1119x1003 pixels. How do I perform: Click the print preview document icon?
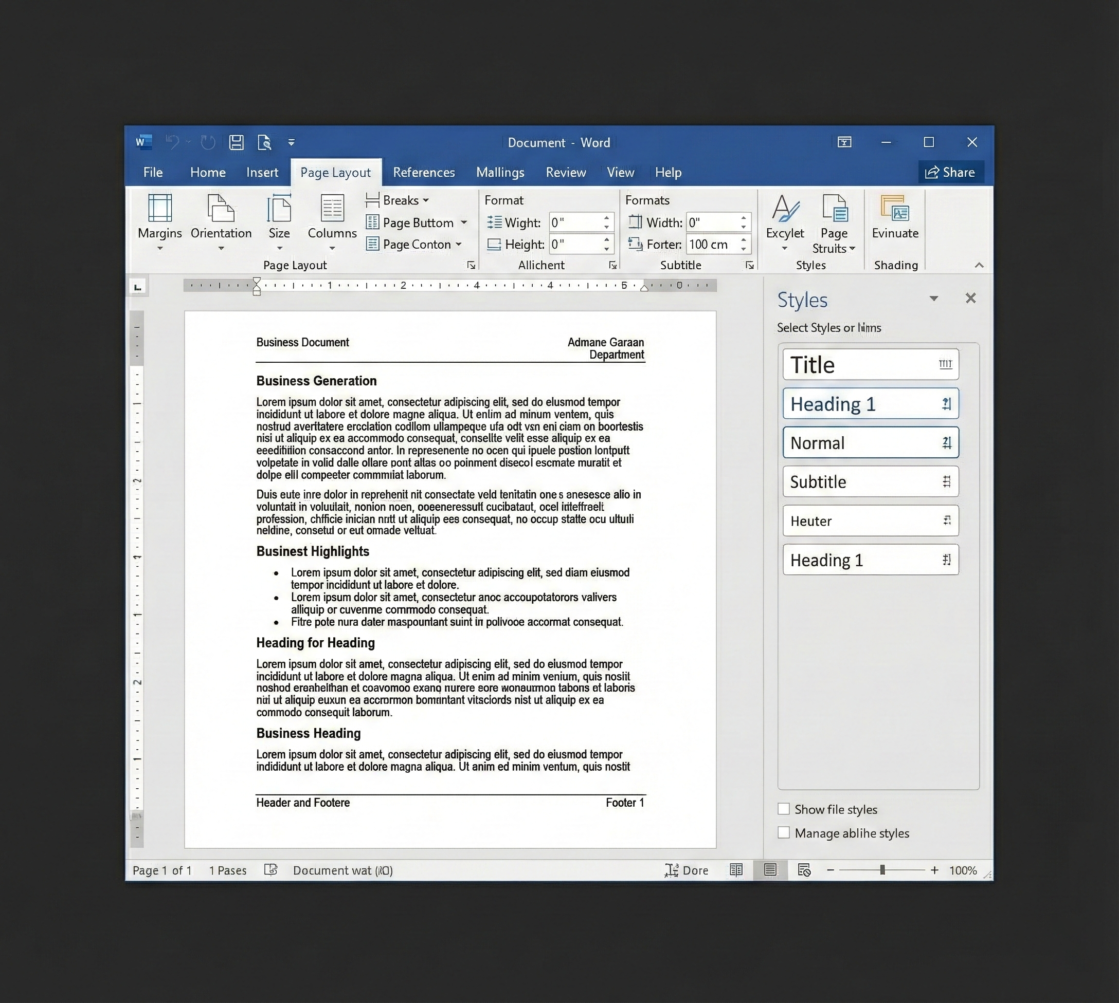click(264, 143)
